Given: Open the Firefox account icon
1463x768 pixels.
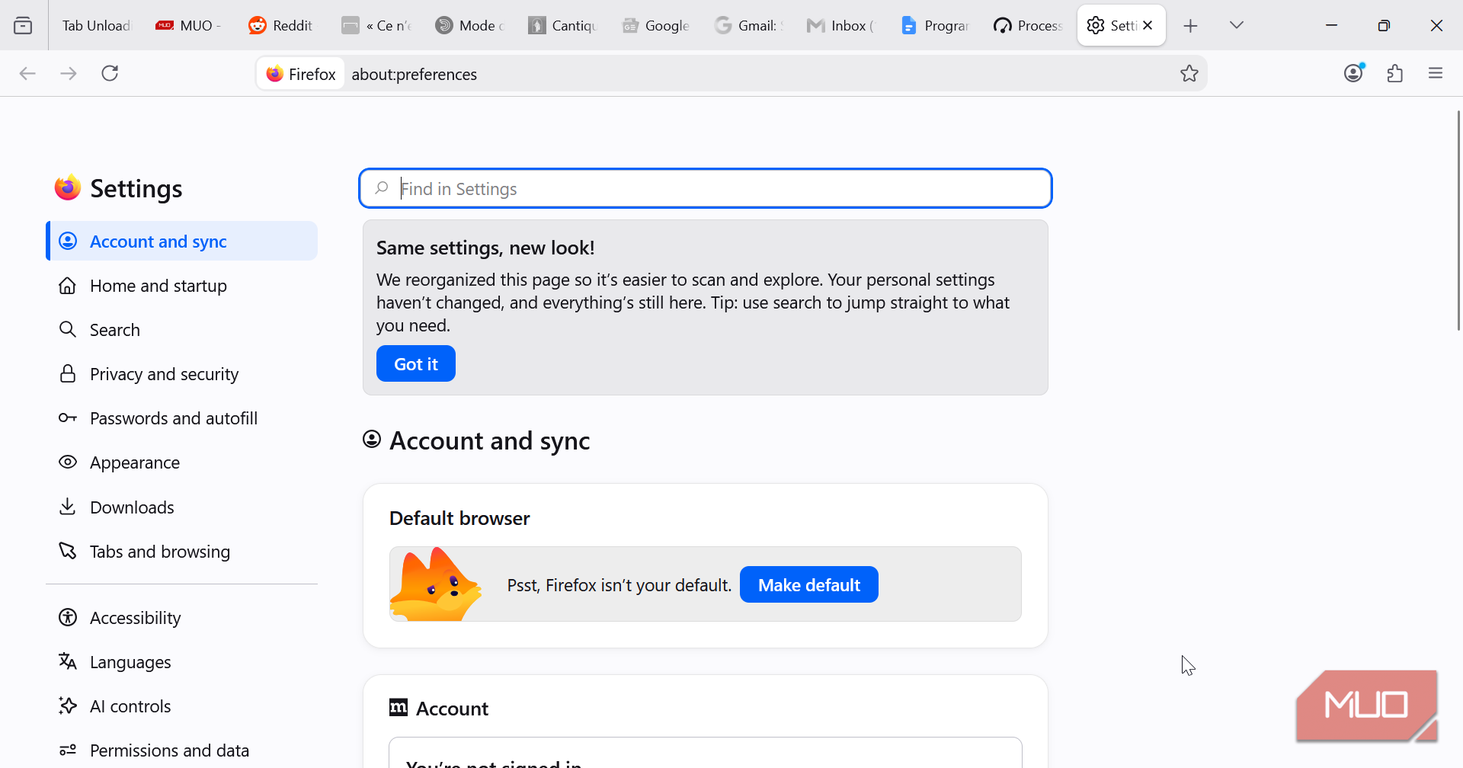Looking at the screenshot, I should click(1354, 73).
